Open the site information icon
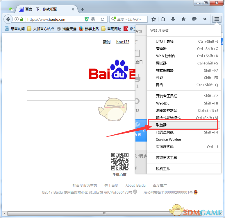 [x=17, y=19]
